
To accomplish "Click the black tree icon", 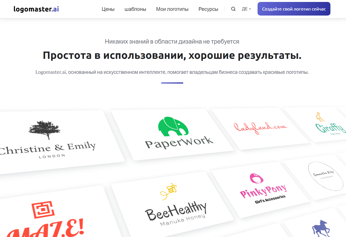I will 45,130.
